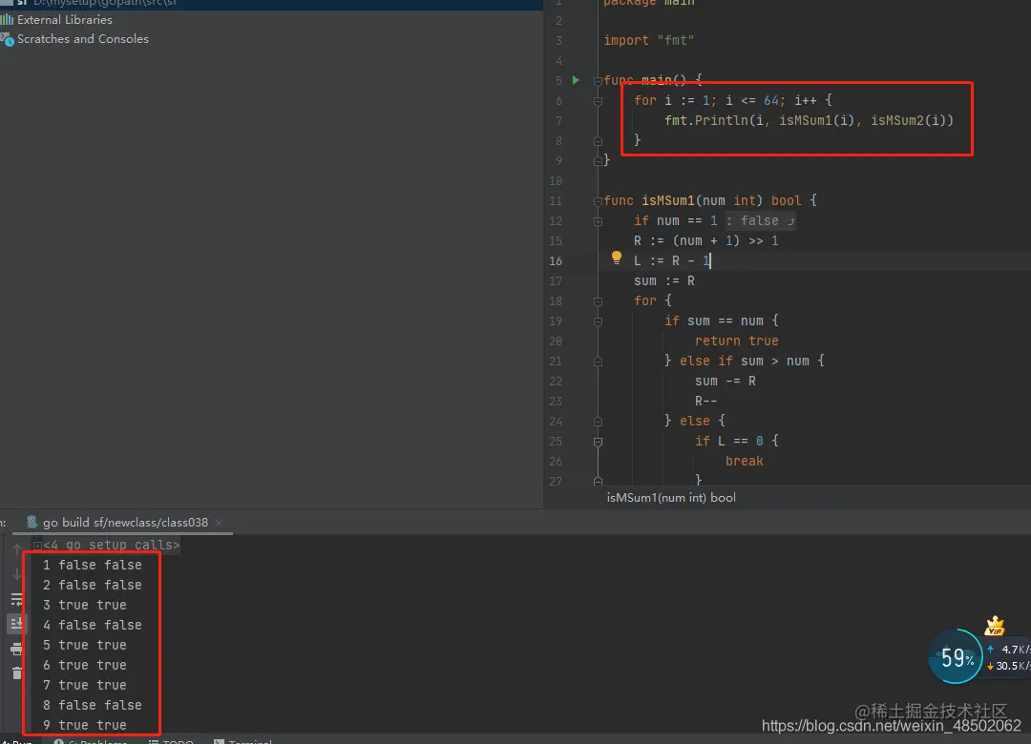Viewport: 1031px width, 744px height.
Task: Jump down the stack trace with the down arrow
Action: point(17,574)
